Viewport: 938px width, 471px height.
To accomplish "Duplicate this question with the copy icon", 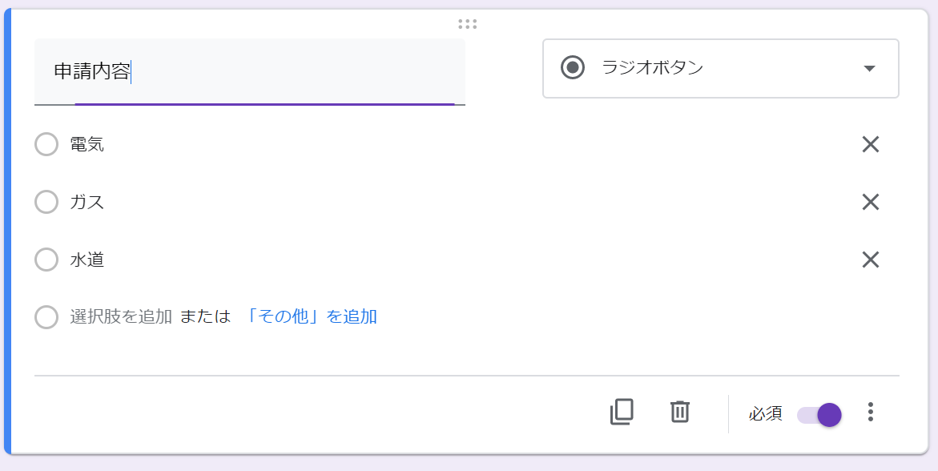I will pos(622,412).
